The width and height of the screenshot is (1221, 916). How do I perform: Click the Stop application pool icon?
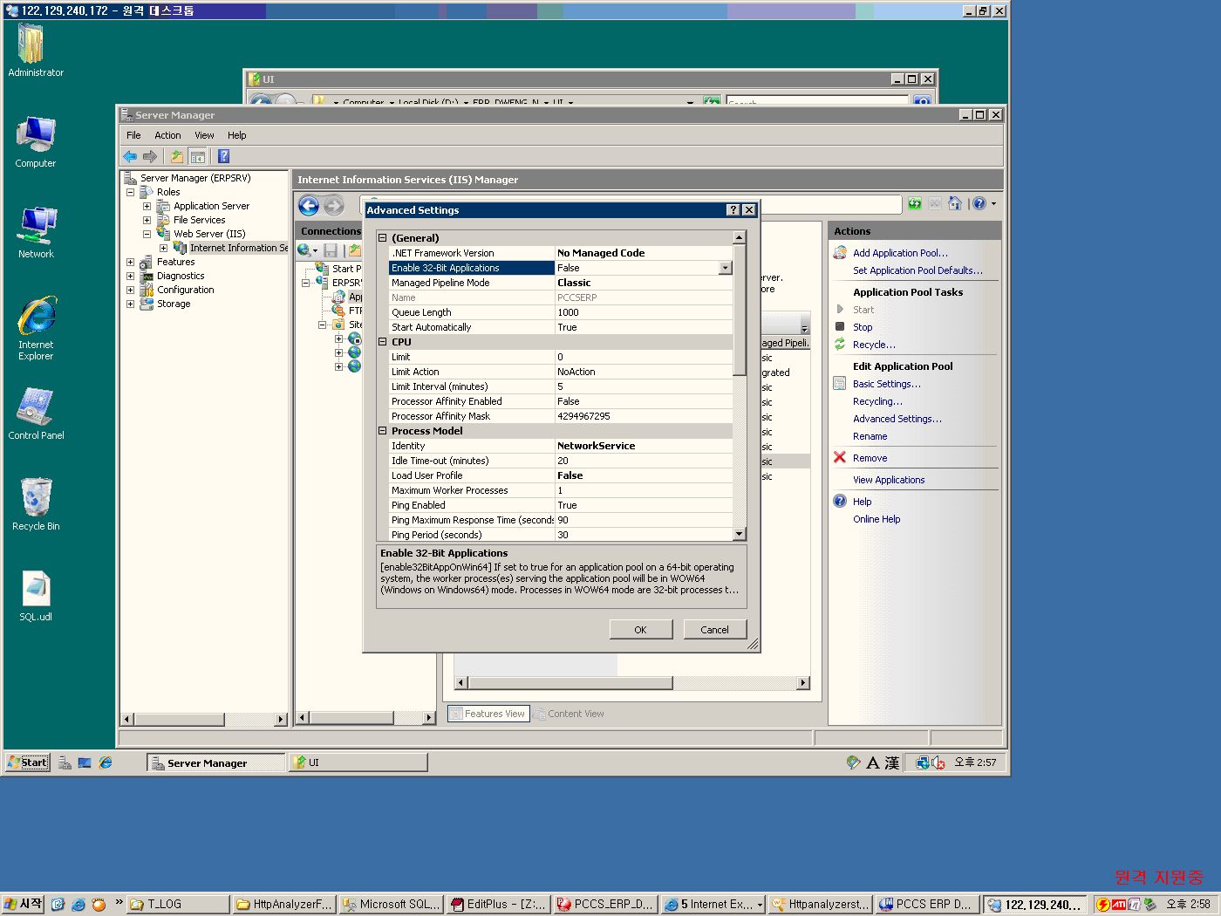click(840, 326)
